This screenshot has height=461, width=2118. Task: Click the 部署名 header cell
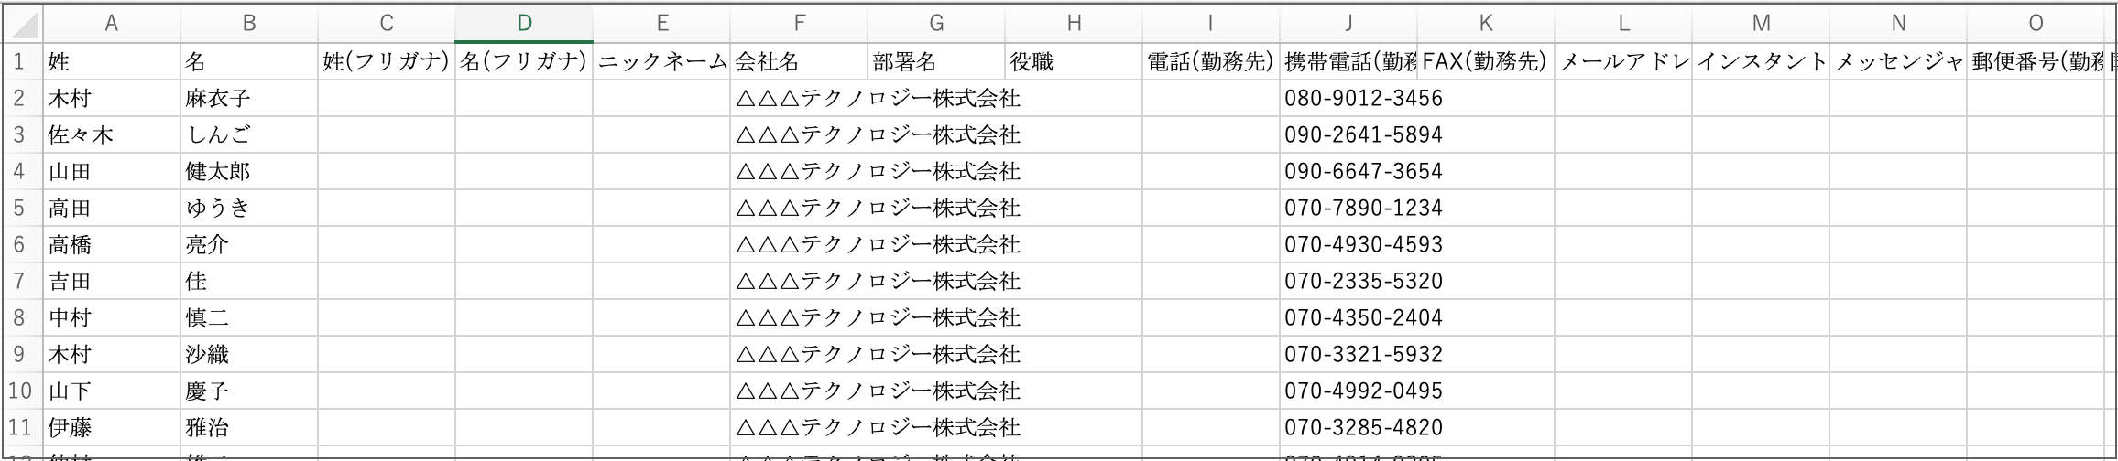coord(936,61)
